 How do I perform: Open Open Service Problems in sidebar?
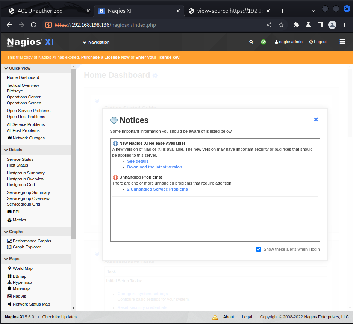[29, 111]
